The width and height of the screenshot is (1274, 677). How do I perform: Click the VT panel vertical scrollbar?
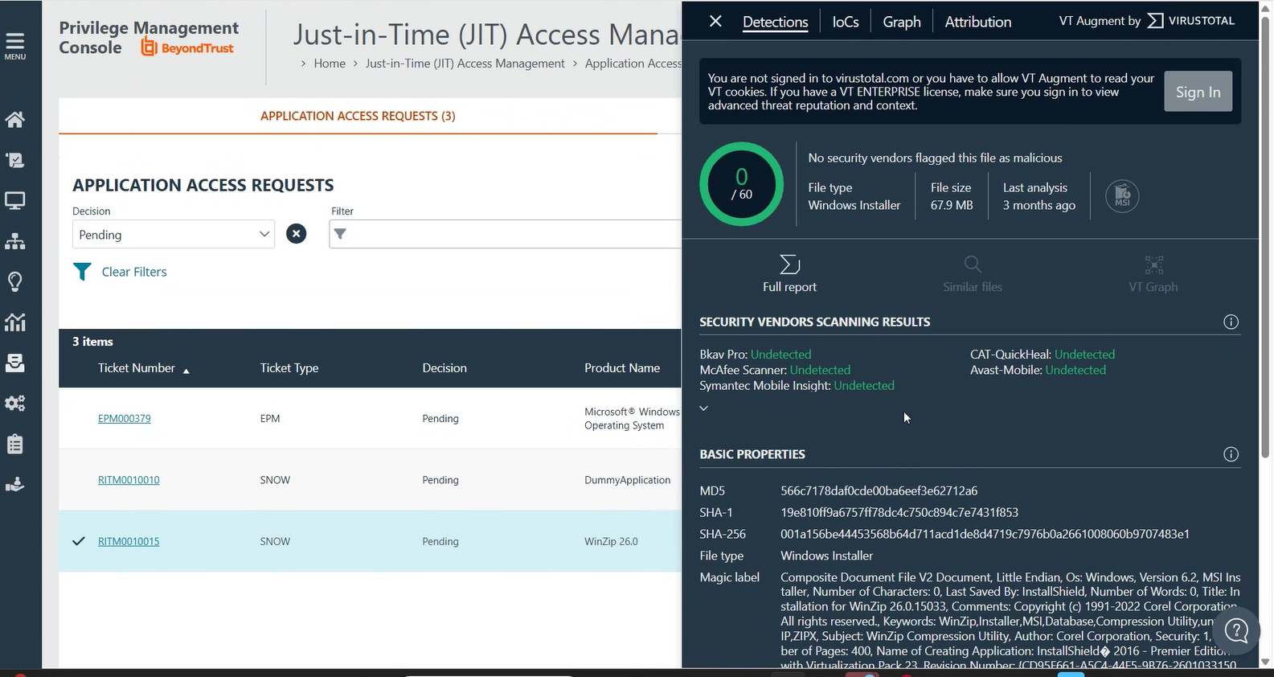click(1265, 238)
